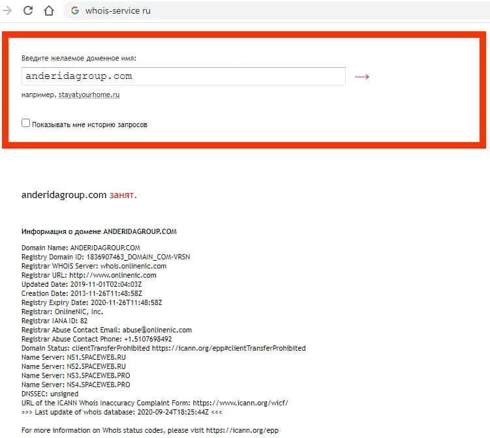Select the Registry Expiry Date line
The height and width of the screenshot is (438, 490).
coord(91,302)
